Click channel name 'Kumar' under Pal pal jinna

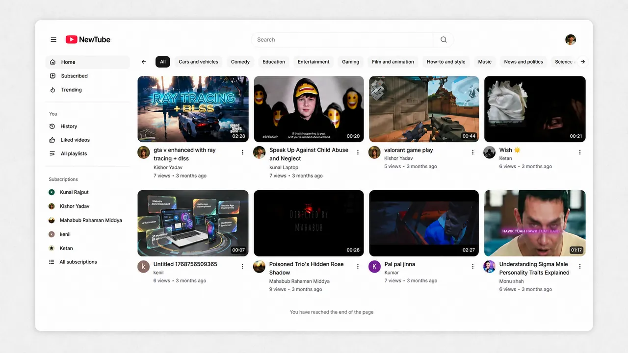[x=392, y=273]
